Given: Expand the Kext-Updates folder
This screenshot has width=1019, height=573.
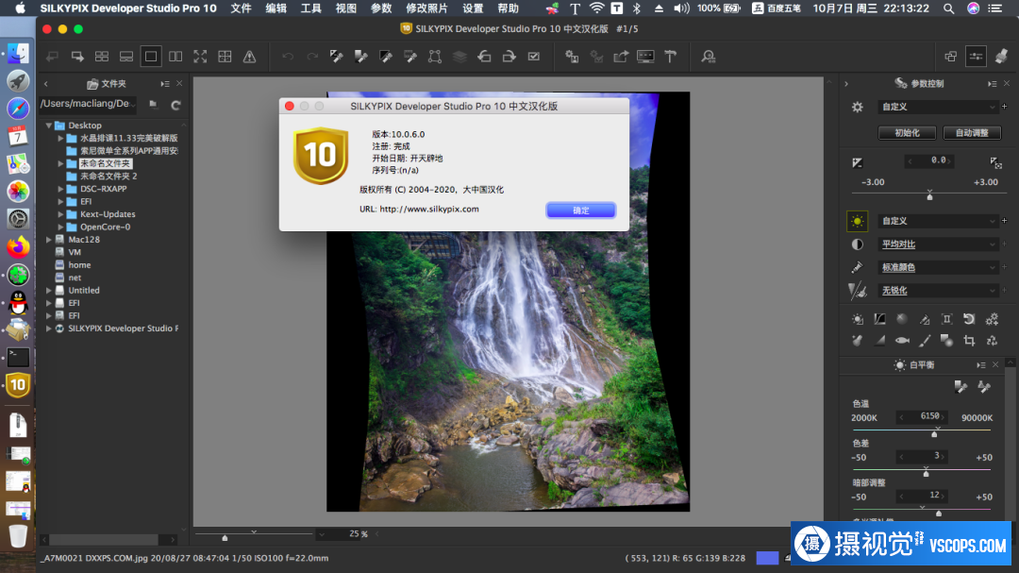Looking at the screenshot, I should click(60, 214).
